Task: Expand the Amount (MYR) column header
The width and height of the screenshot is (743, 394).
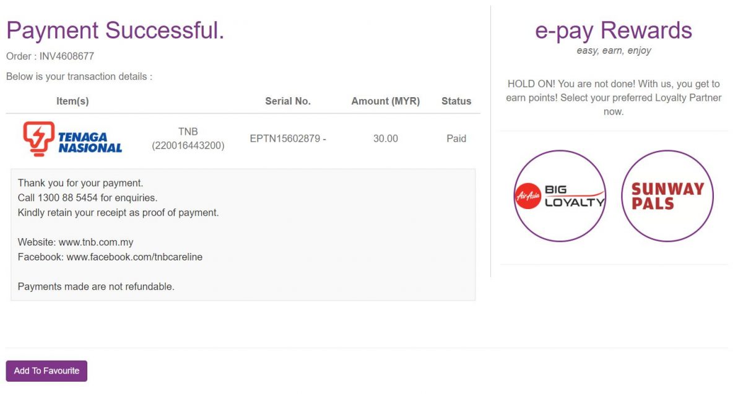Action: [x=385, y=101]
